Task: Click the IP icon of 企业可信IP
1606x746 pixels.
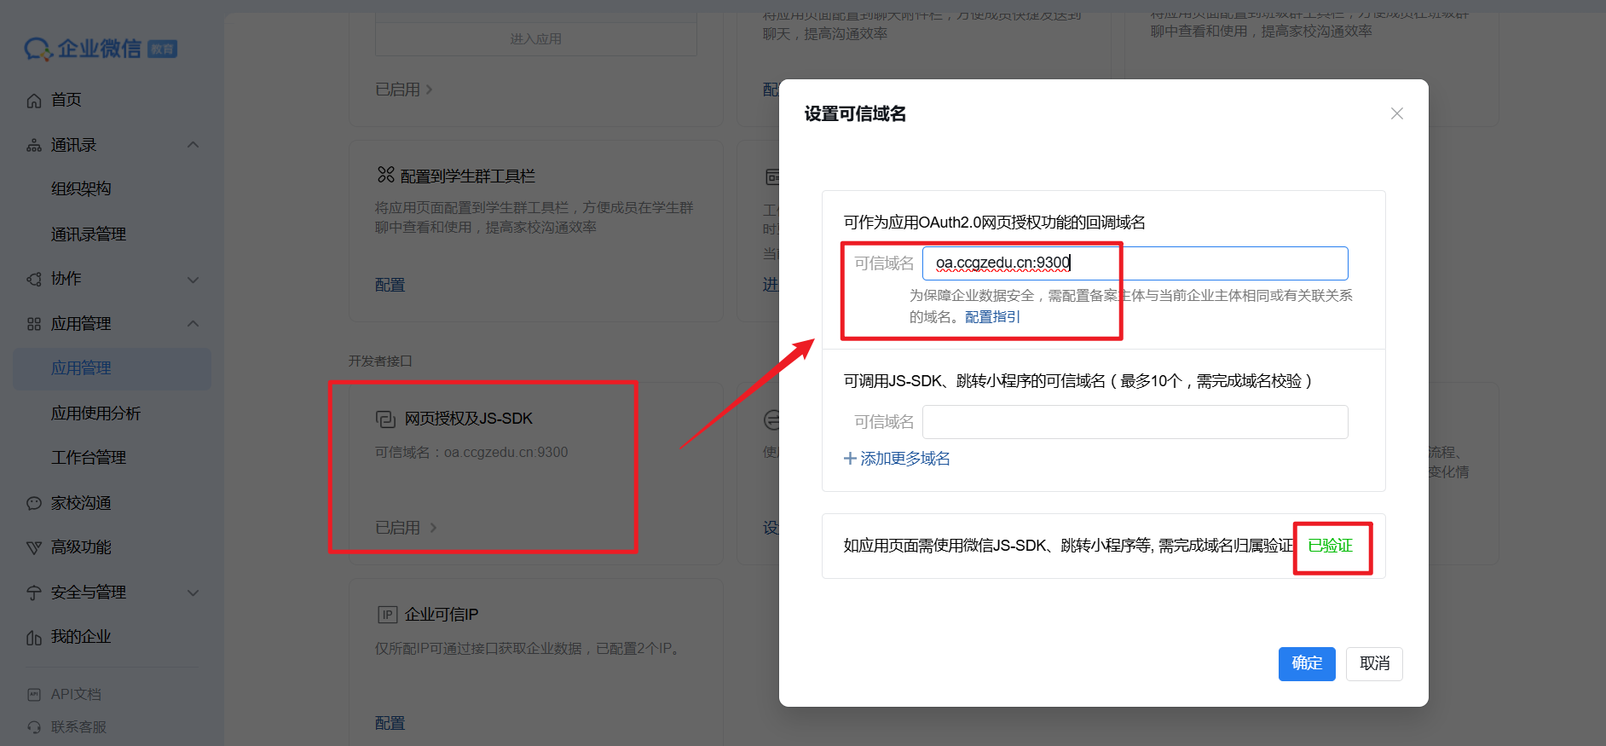Action: click(x=387, y=615)
